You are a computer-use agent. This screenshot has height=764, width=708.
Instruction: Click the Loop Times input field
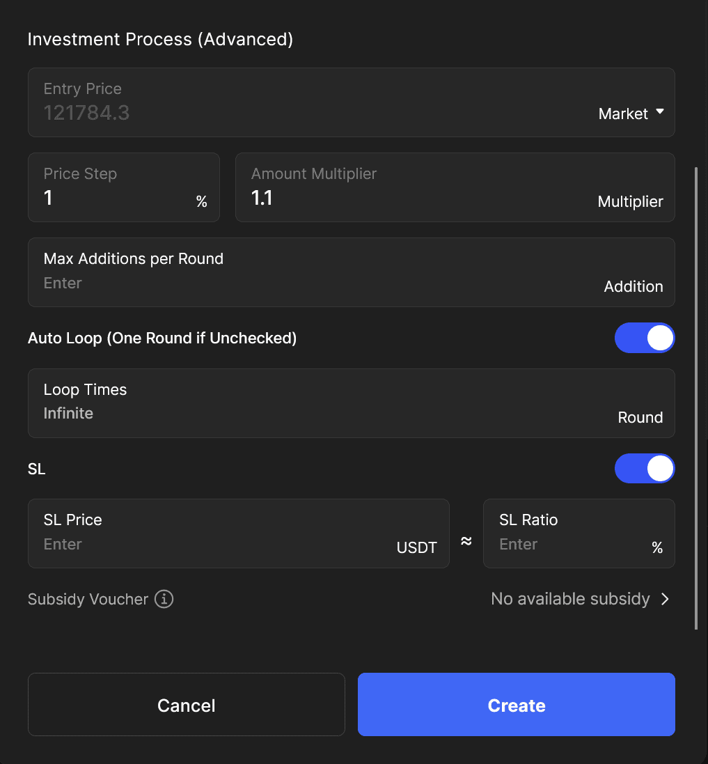[x=313, y=413]
